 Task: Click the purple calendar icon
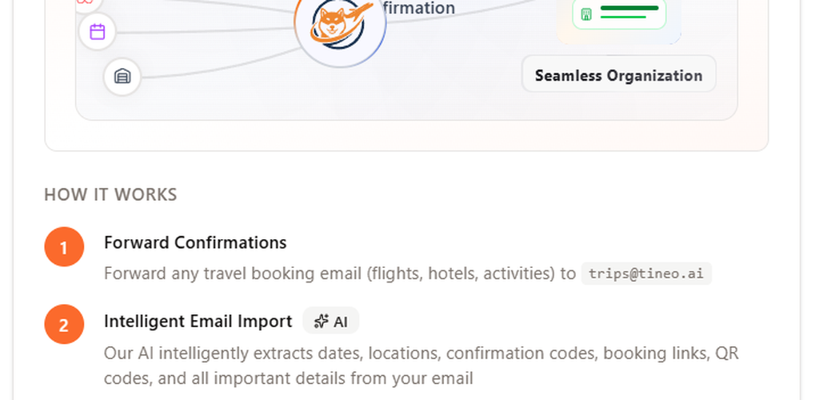click(98, 32)
